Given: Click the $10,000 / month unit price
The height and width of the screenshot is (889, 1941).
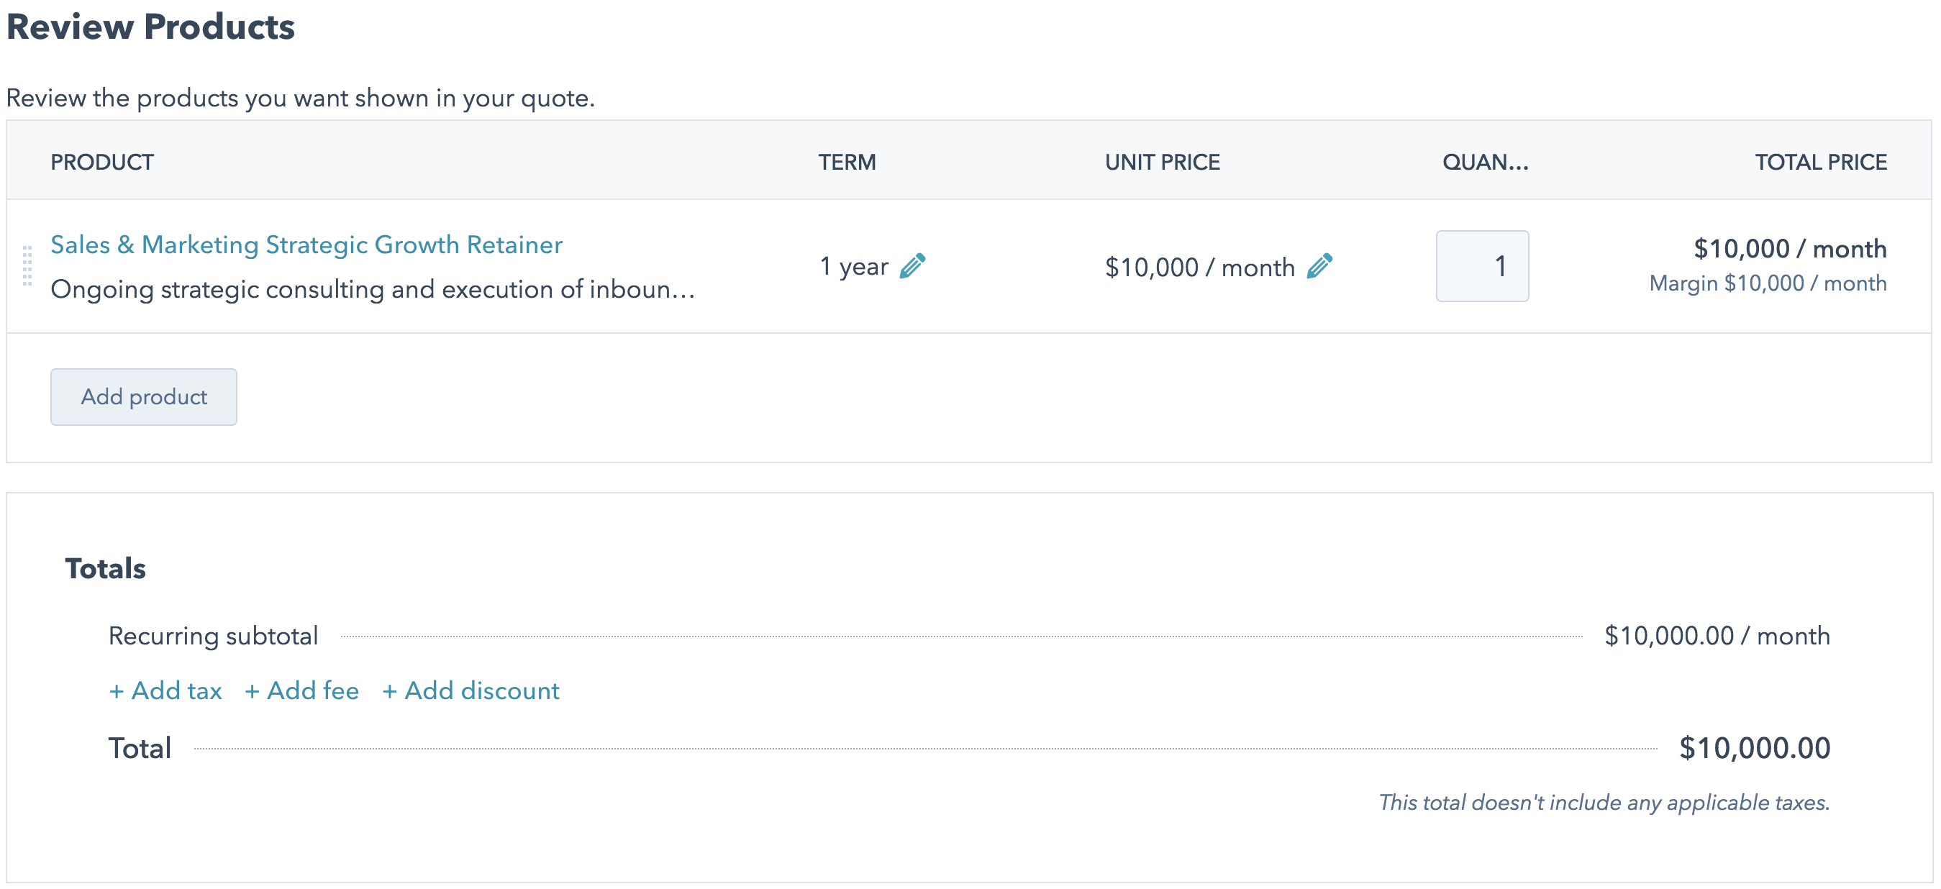Looking at the screenshot, I should (1199, 267).
